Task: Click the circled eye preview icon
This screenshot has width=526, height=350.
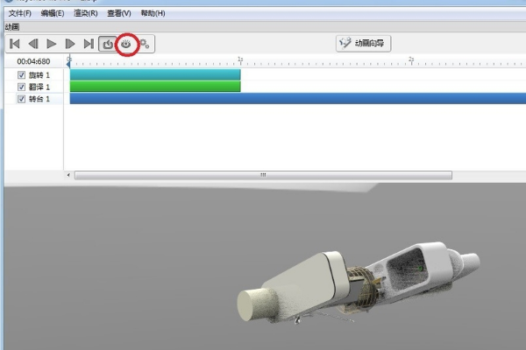Action: coord(127,44)
